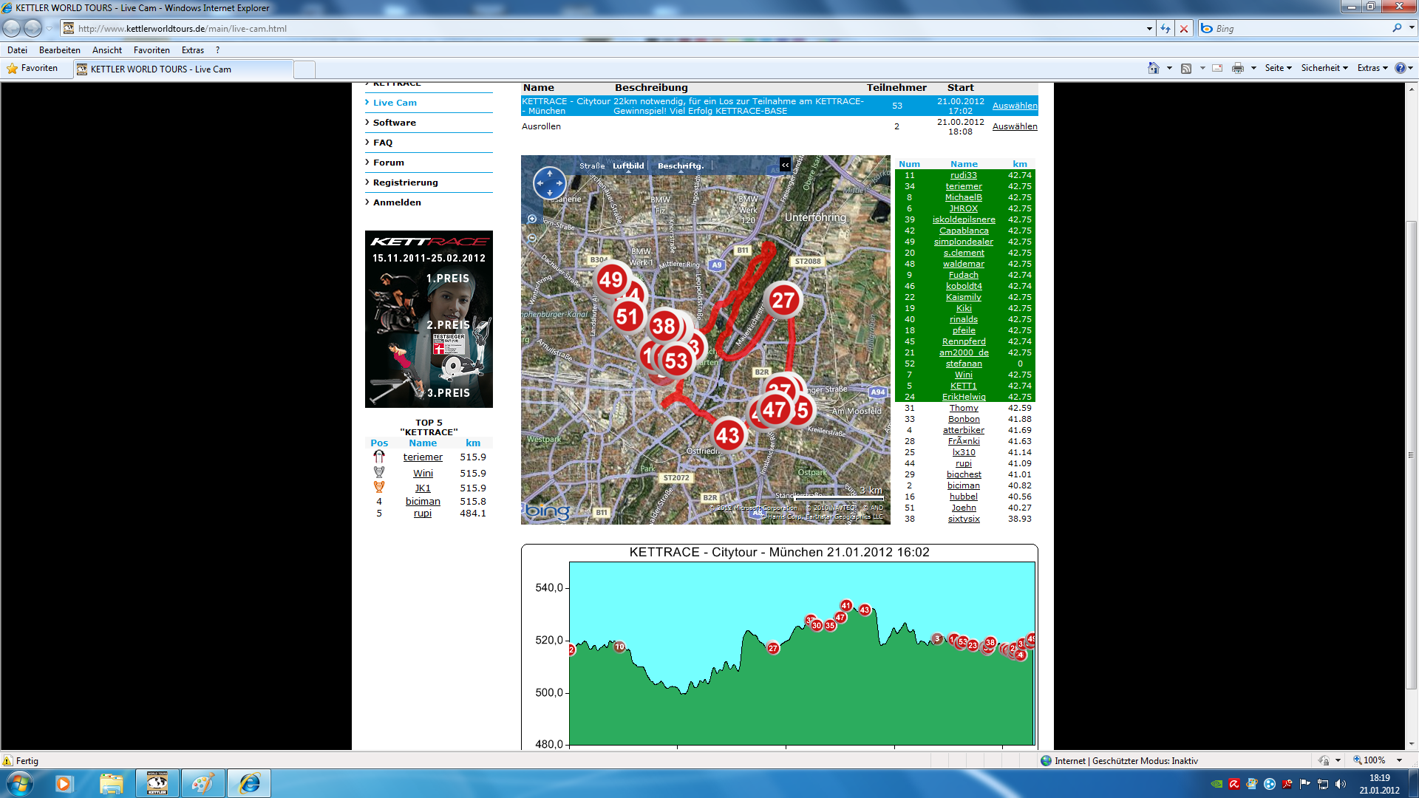Viewport: 1419px width, 798px height.
Task: Click the Bing search input box
Action: point(1301,29)
